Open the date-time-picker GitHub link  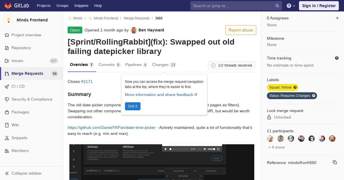point(112,127)
